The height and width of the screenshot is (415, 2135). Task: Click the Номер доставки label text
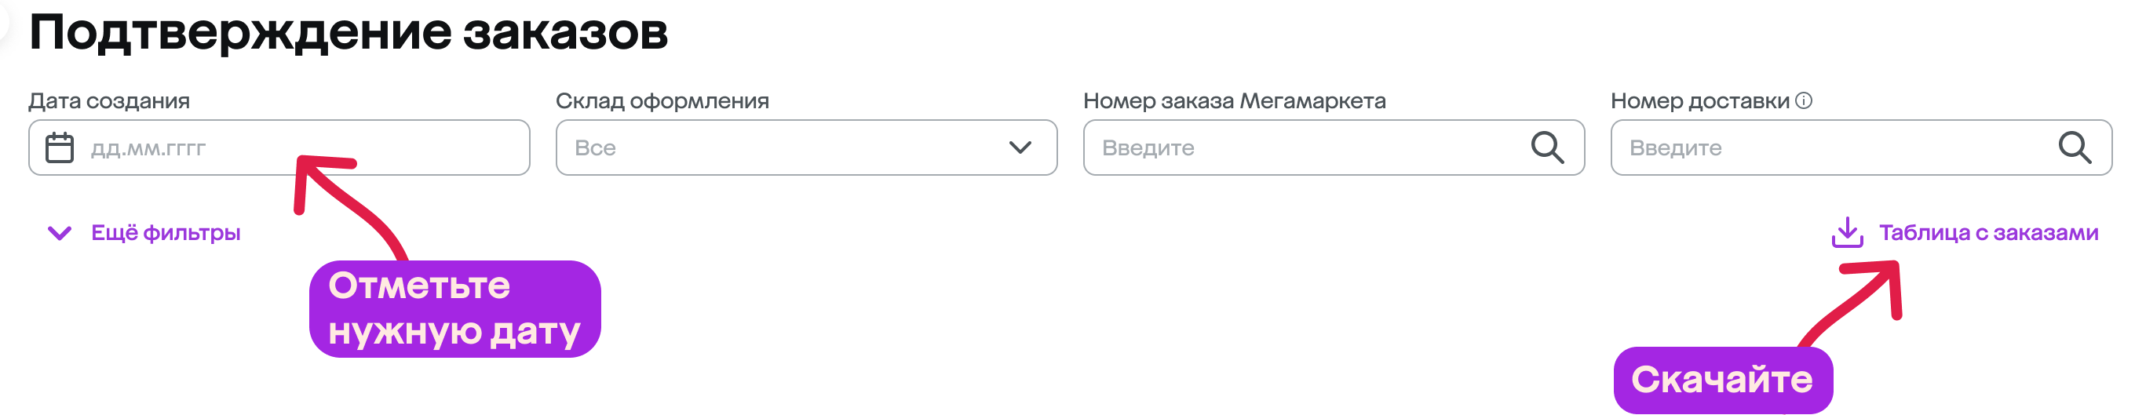(x=1700, y=101)
